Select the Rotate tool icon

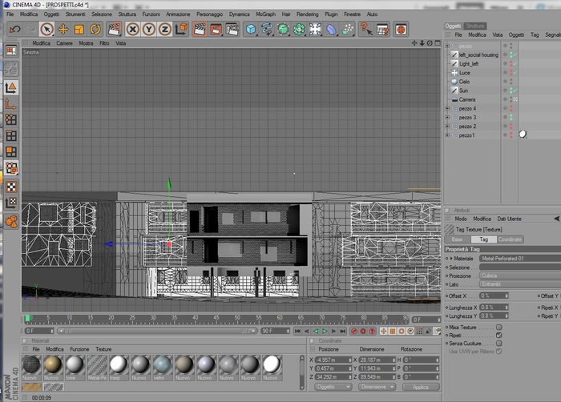click(95, 29)
